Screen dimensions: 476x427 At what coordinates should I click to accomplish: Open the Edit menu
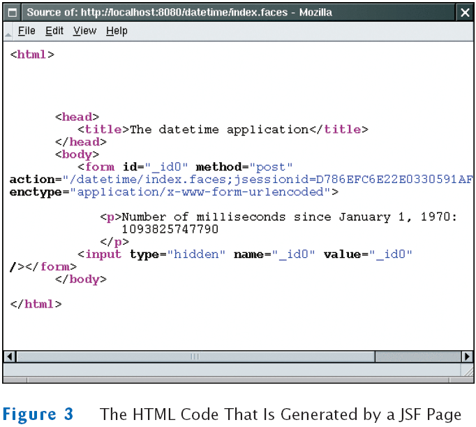coord(54,31)
